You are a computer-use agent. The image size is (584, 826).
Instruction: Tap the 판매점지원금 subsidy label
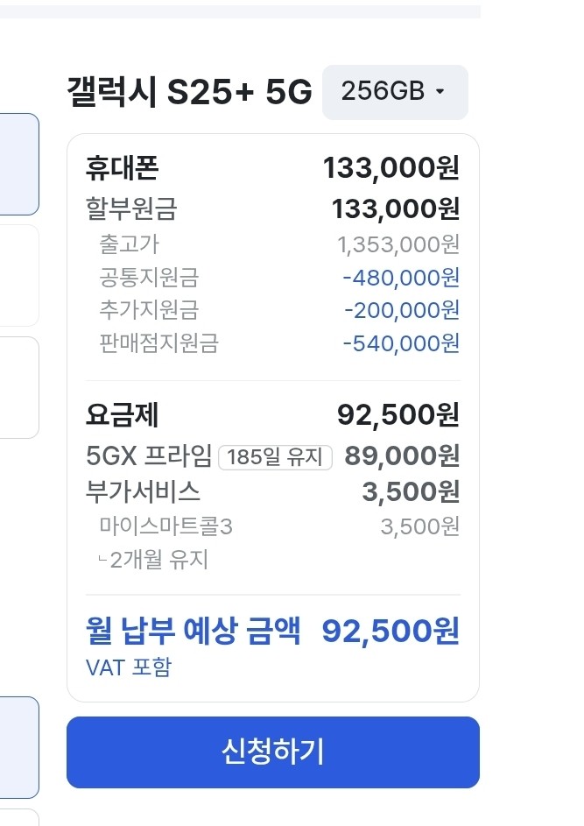click(x=158, y=342)
